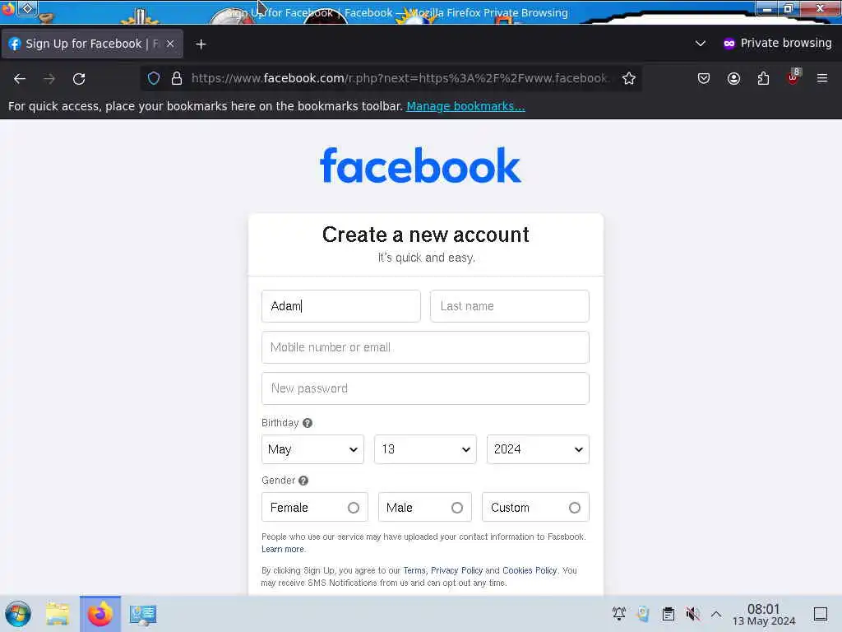This screenshot has width=842, height=632.
Task: Focus the first name field containing Adam
Action: point(341,306)
